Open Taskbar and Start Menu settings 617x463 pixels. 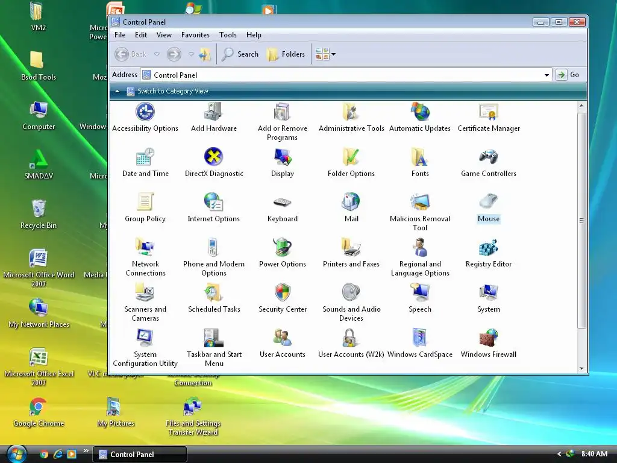tap(214, 348)
